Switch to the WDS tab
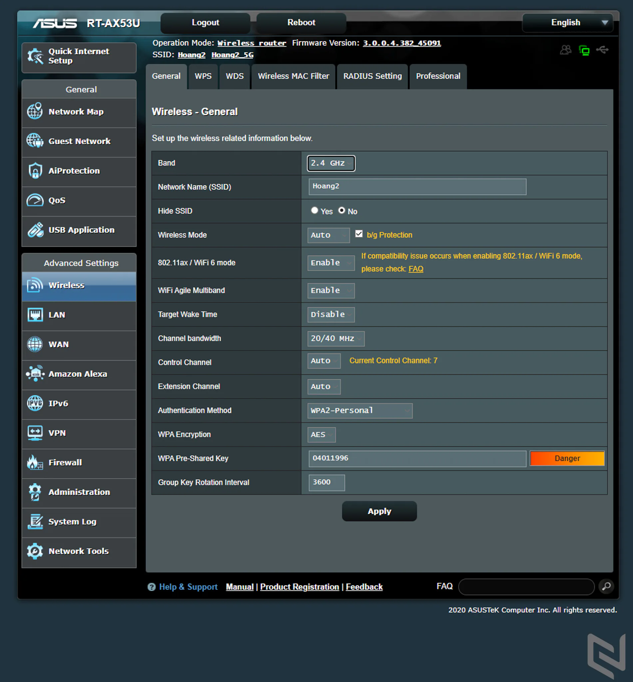The height and width of the screenshot is (682, 633). (x=235, y=76)
